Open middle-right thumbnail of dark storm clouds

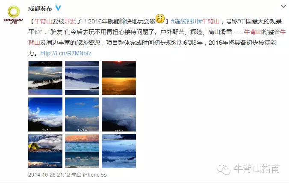pyautogui.click(x=119, y=114)
